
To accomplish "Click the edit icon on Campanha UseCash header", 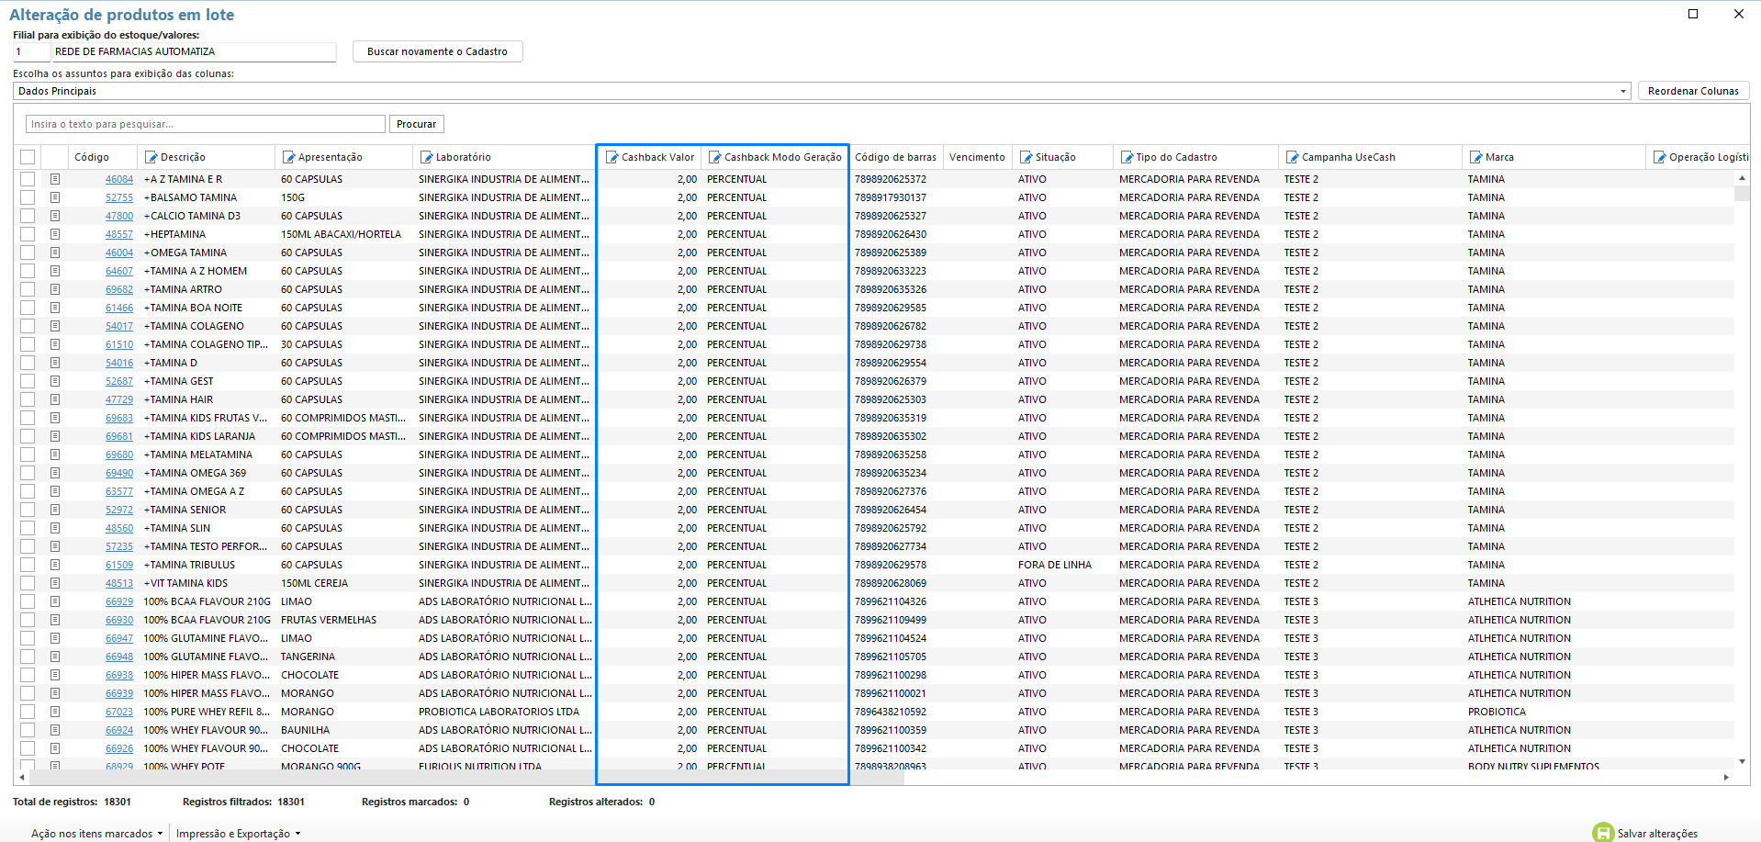I will (x=1292, y=157).
